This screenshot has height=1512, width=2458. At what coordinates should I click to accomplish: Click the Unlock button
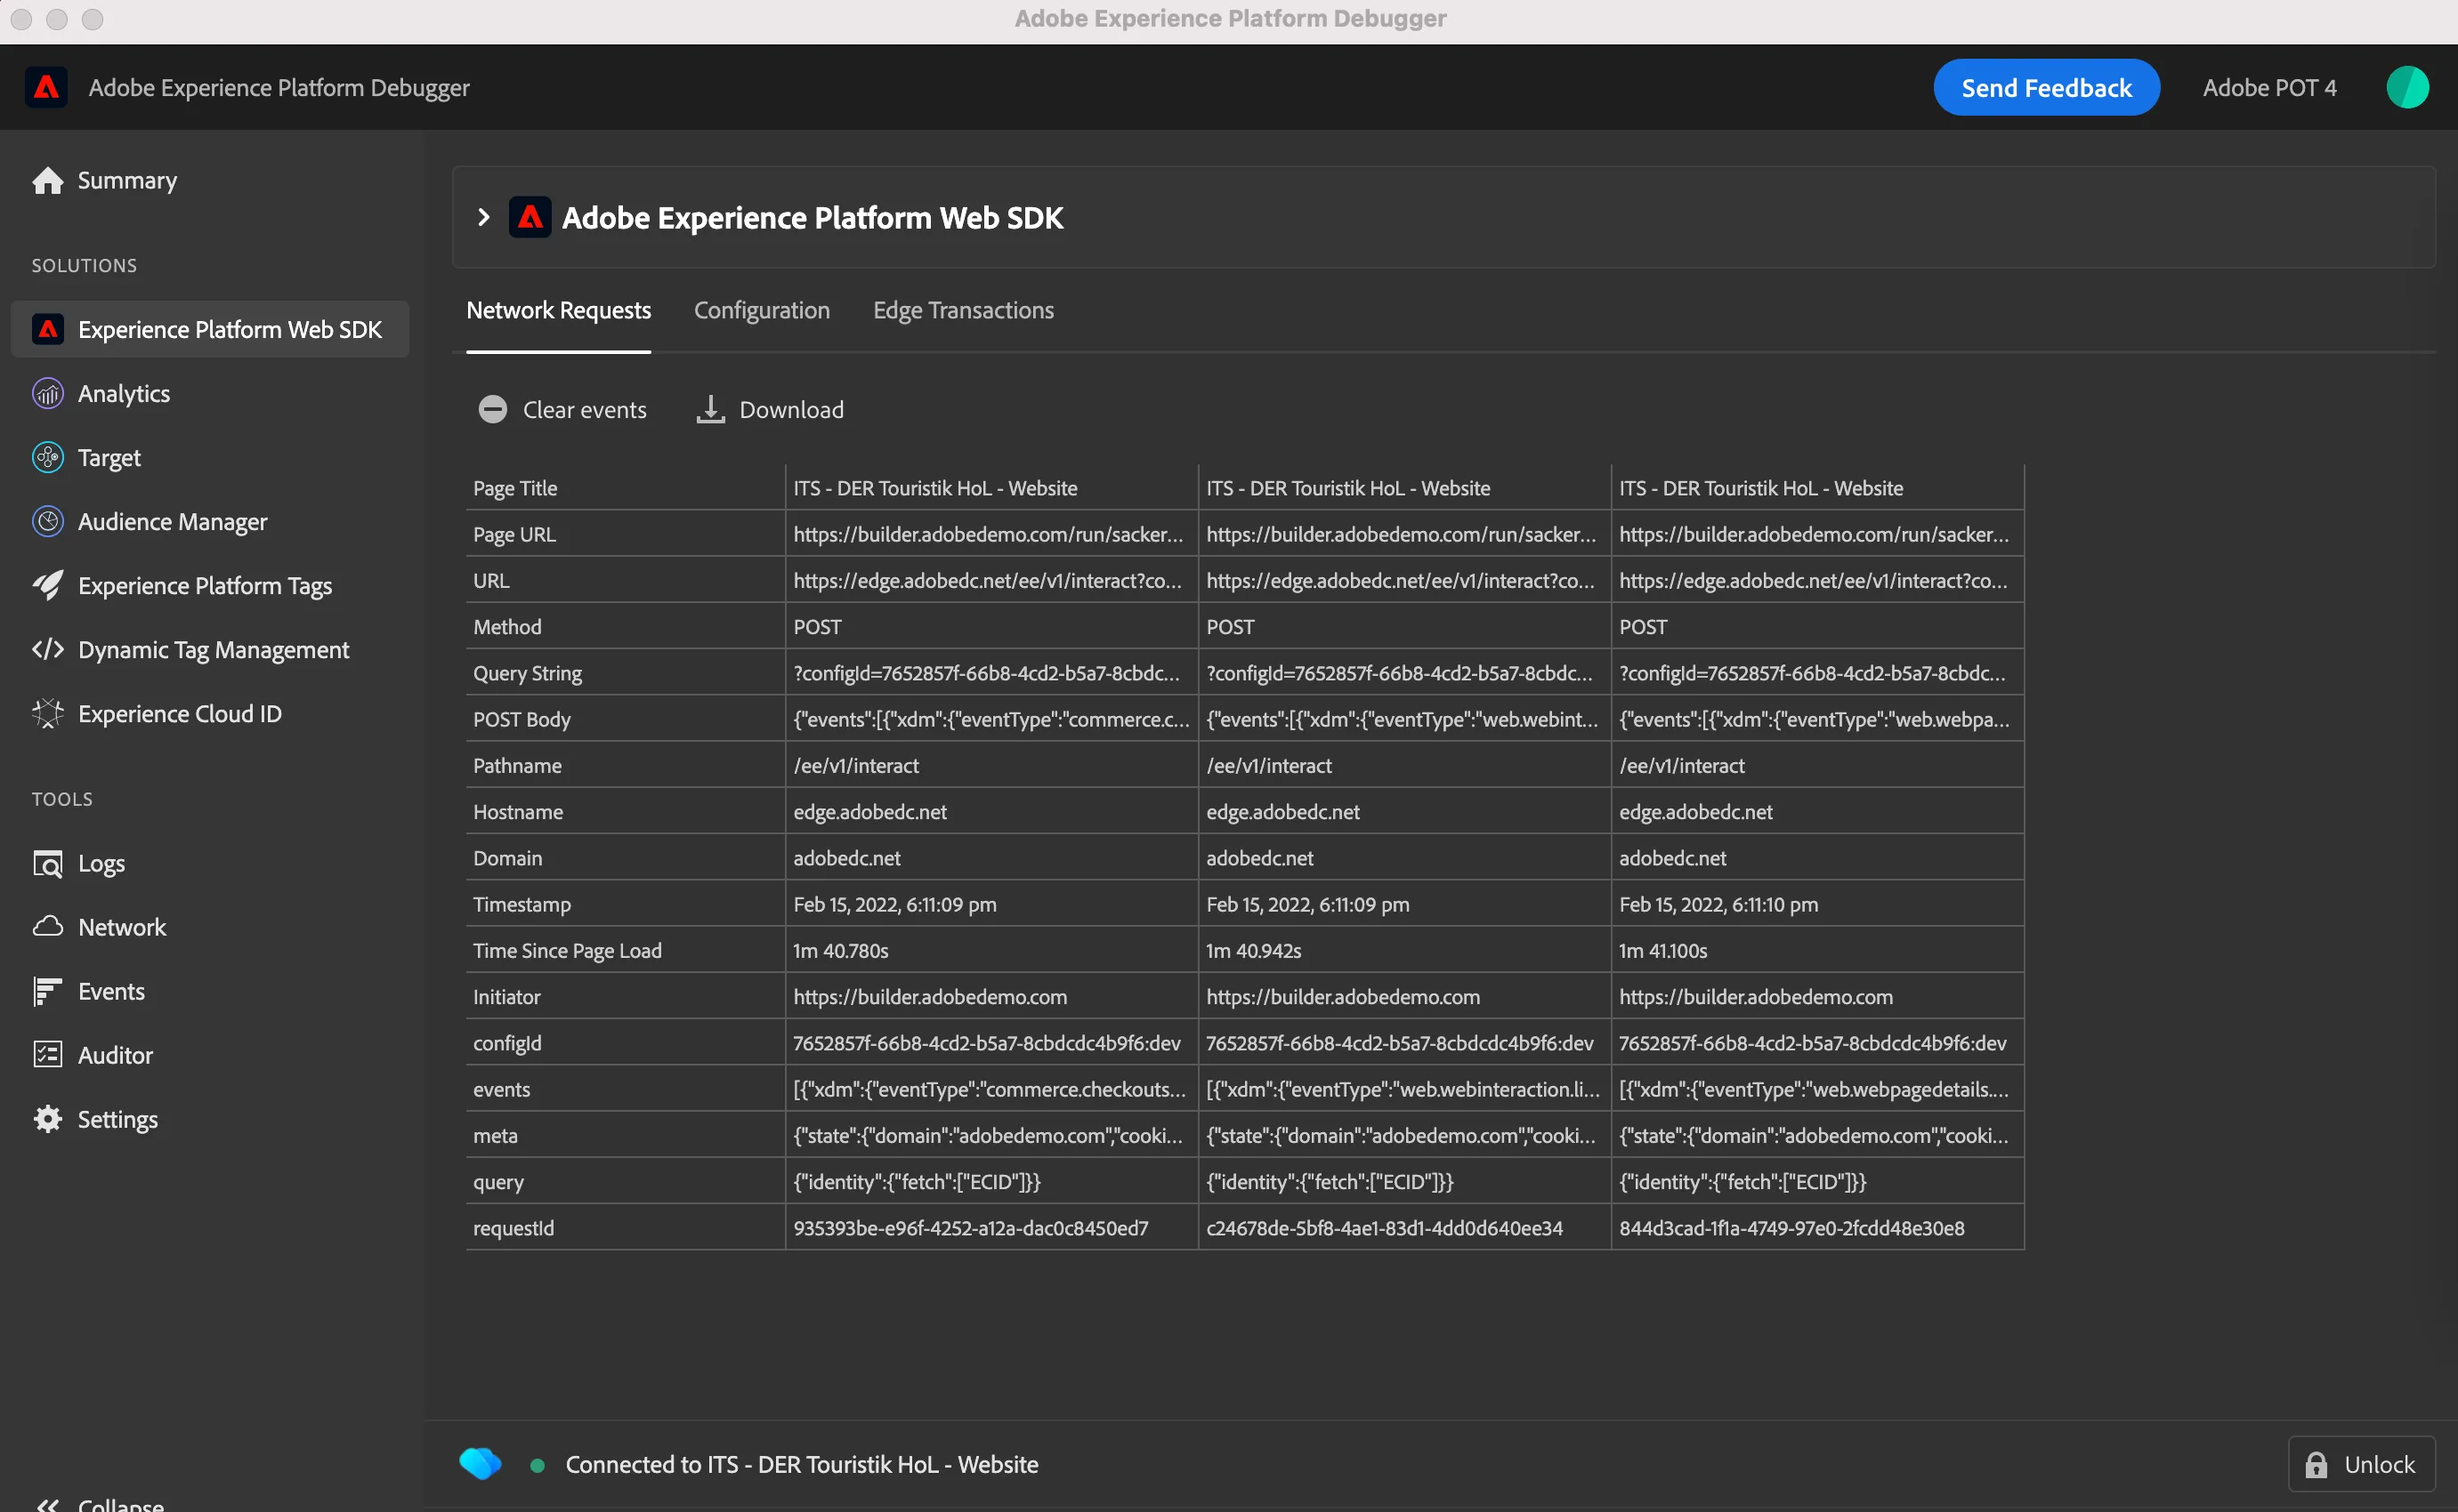click(x=2361, y=1464)
